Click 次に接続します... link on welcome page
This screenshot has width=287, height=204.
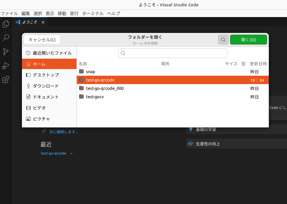[64, 132]
